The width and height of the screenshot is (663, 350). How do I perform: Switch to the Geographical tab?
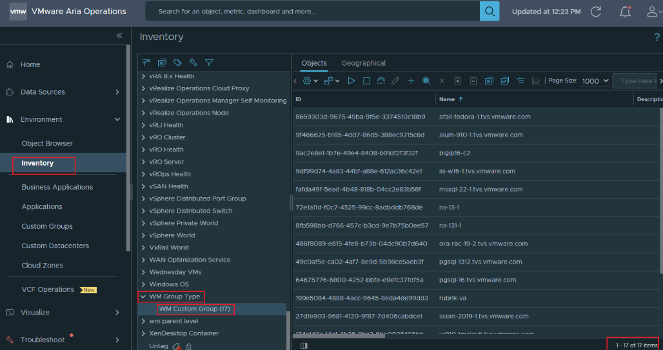point(364,63)
